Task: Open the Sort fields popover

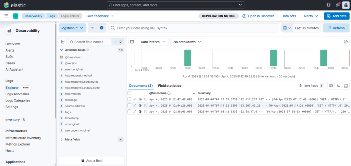Action: tap(311, 86)
